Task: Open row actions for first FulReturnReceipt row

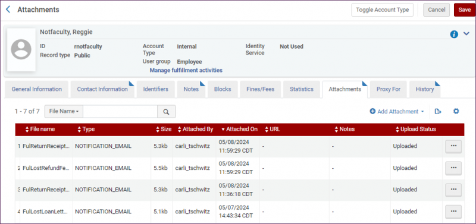Action: point(453,146)
